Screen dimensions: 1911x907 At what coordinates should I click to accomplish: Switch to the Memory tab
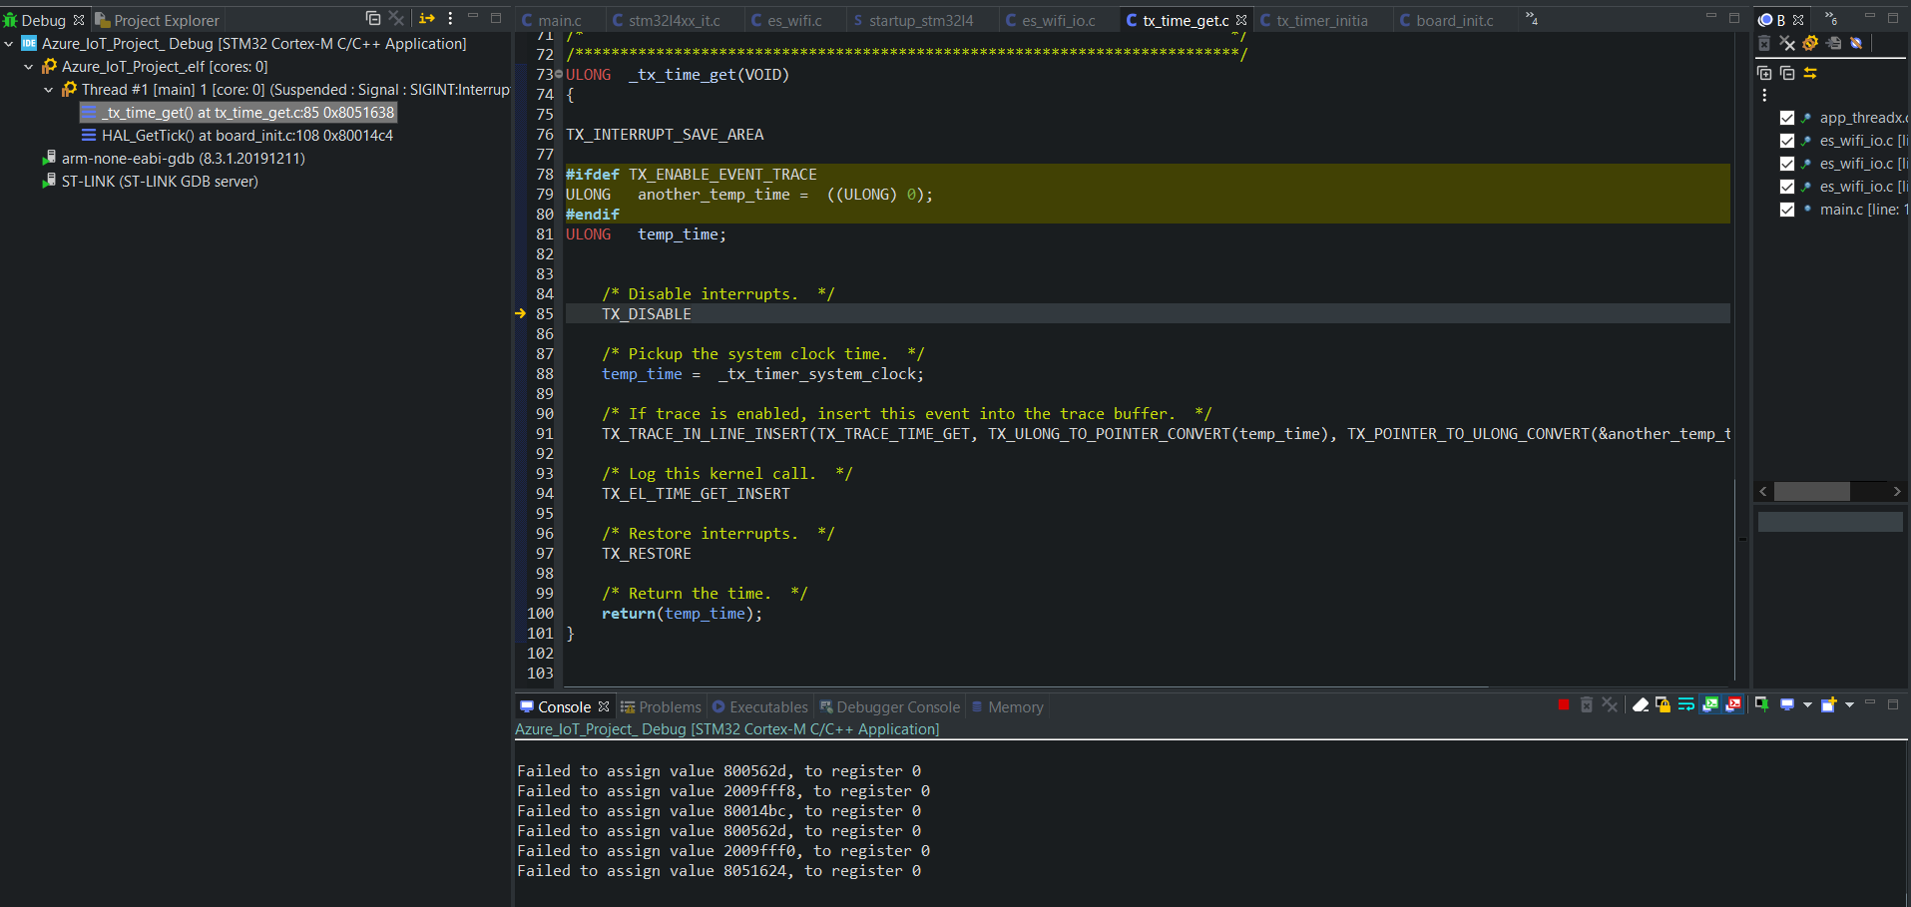[1007, 707]
